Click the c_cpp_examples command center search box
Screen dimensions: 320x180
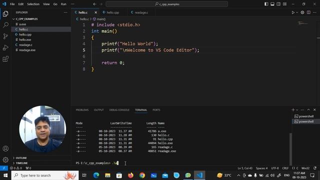tap(166, 4)
